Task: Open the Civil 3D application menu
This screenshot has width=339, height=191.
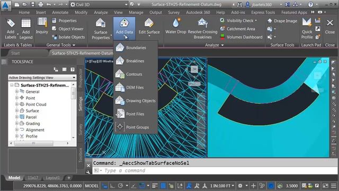Action: coord(6,6)
